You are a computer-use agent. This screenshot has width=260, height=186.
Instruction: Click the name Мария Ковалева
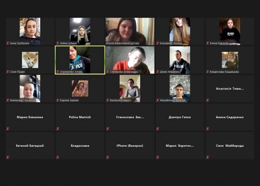pos(30,117)
